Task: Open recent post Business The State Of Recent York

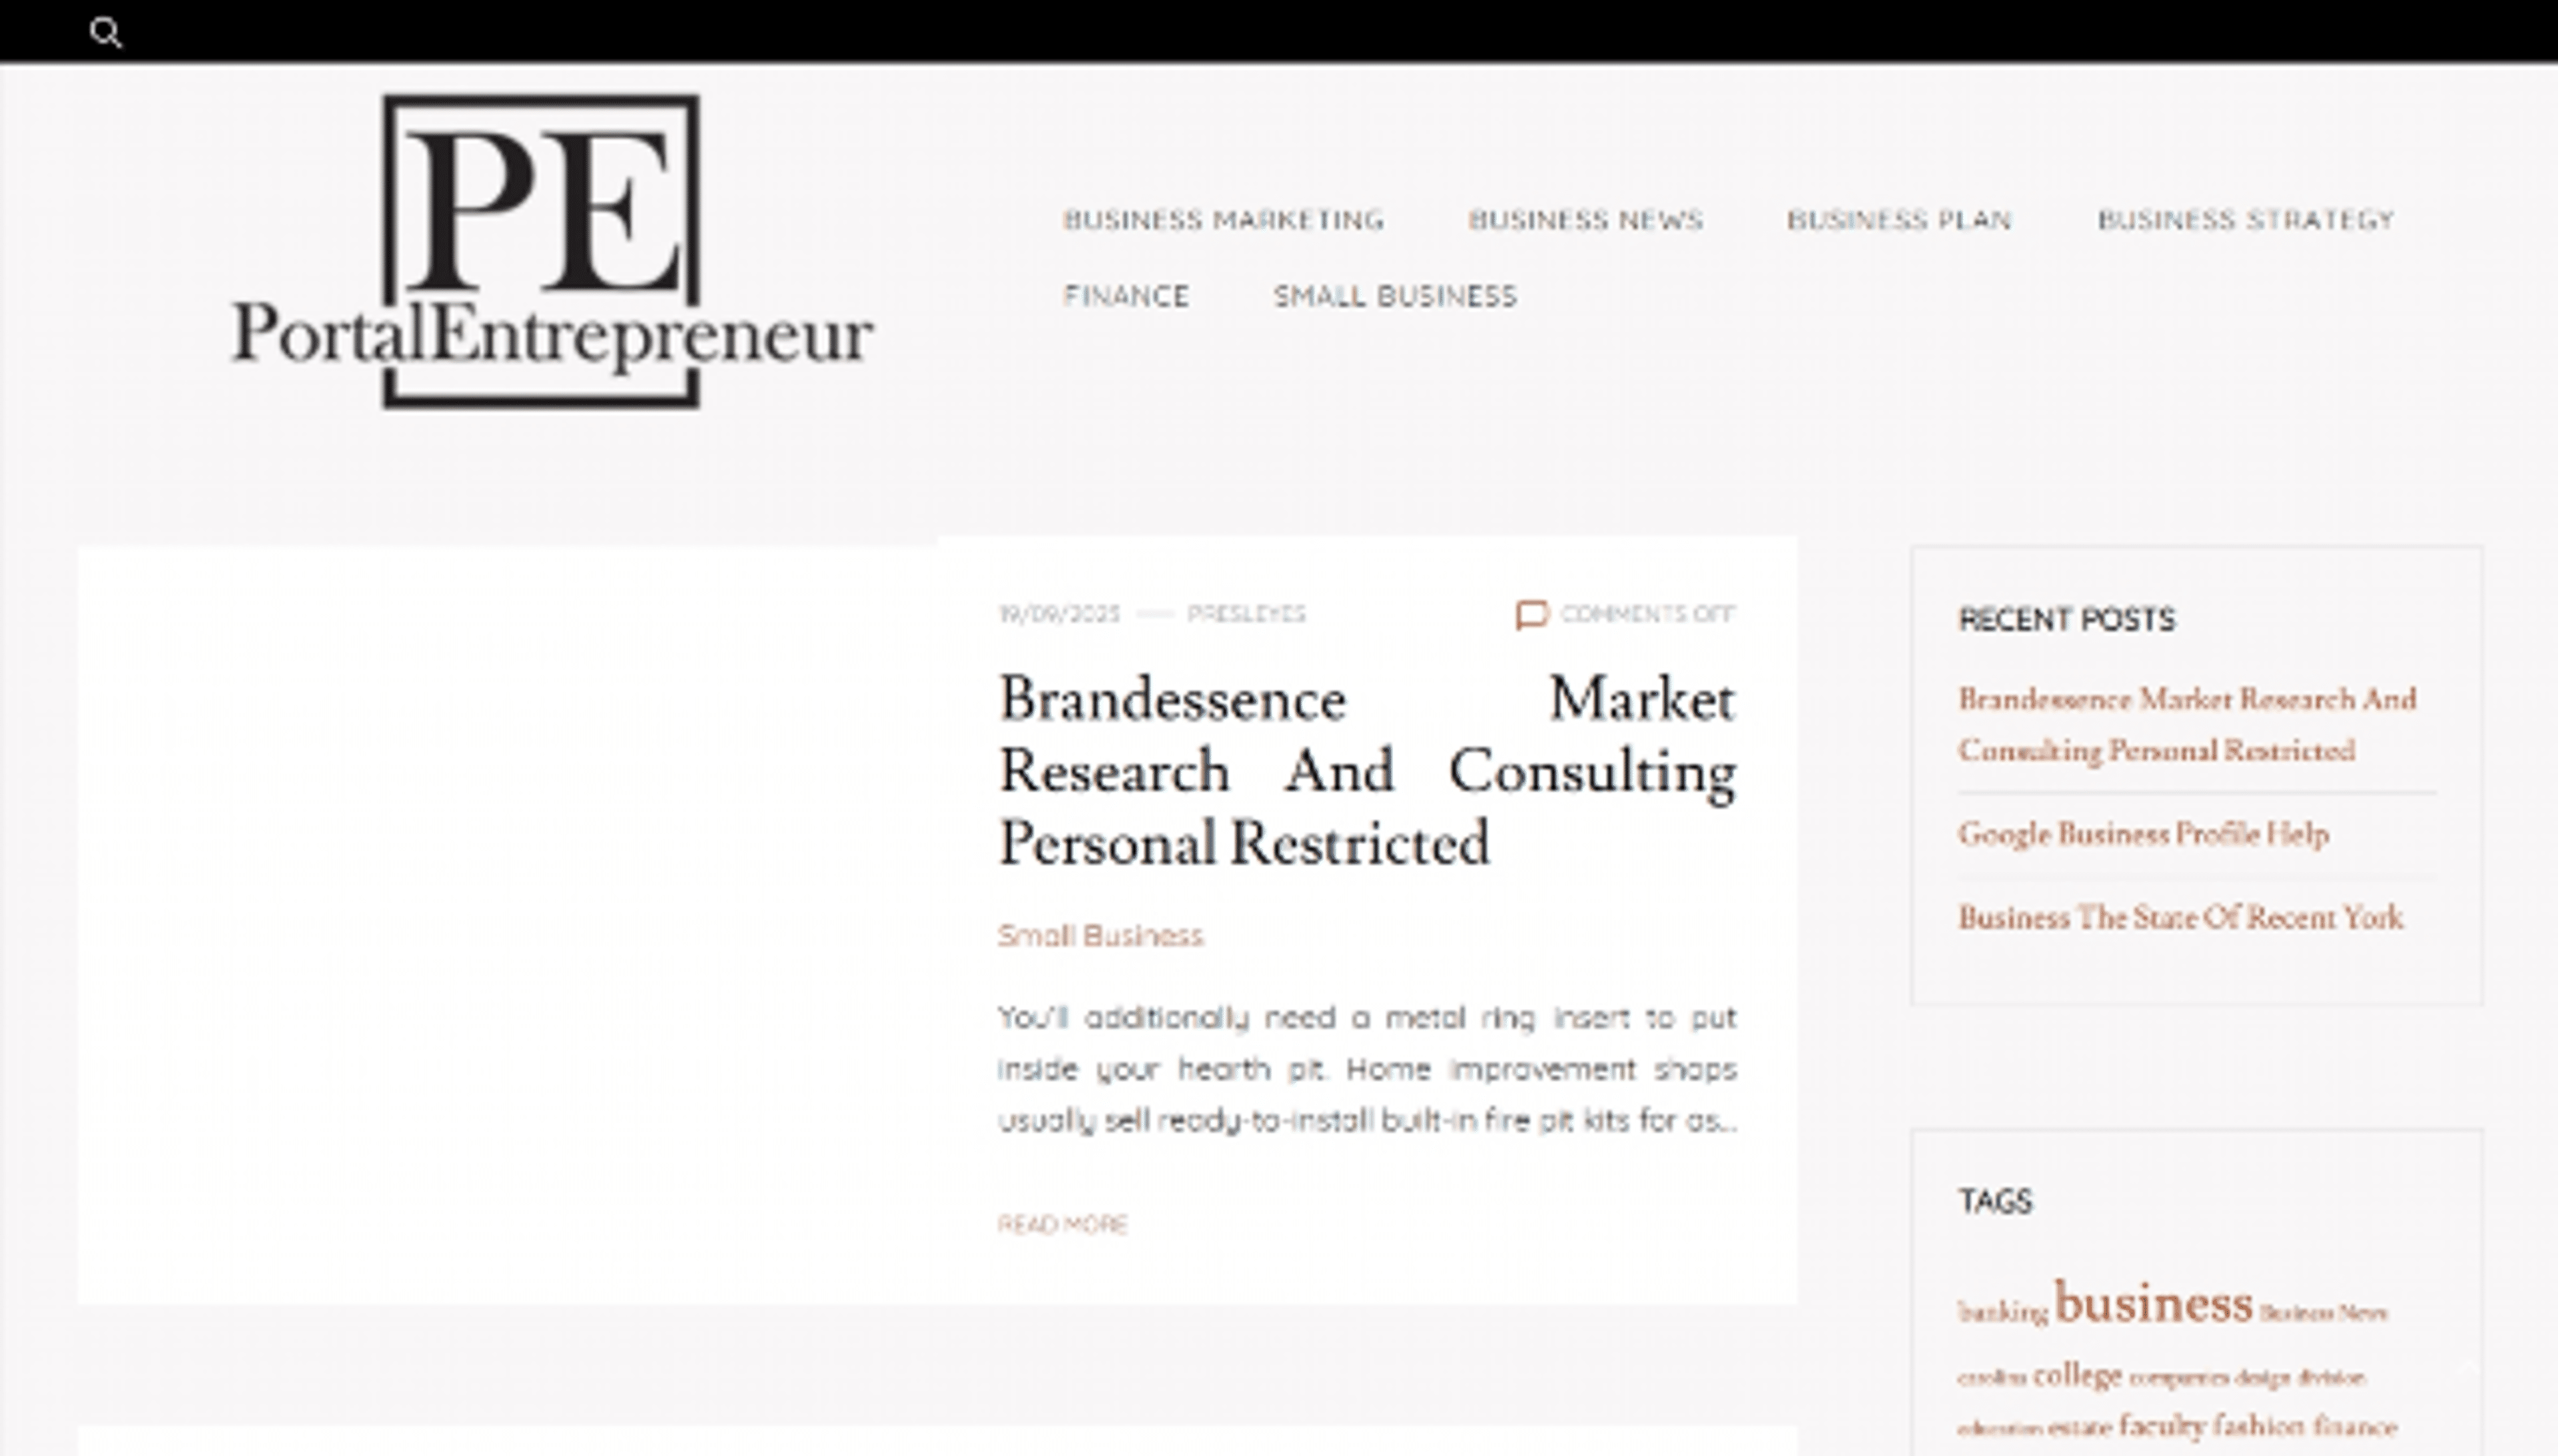Action: point(2180,918)
